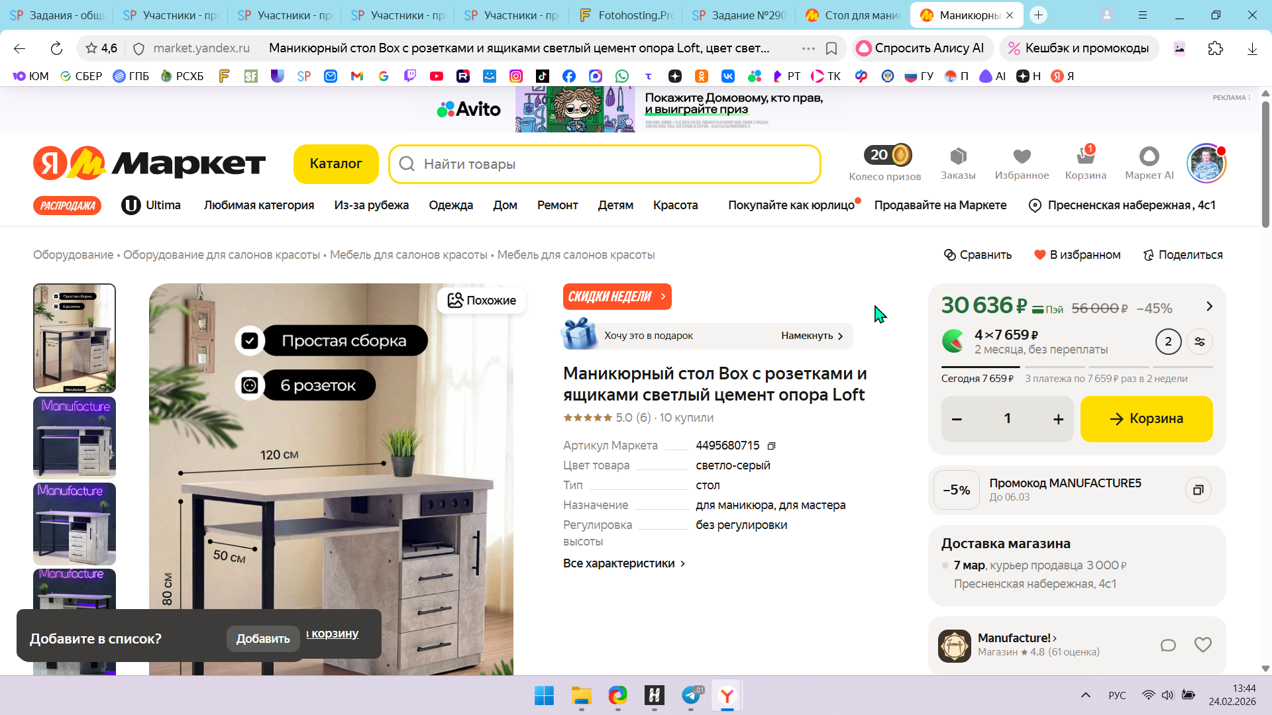Switch to the Стол для мани browser tab
1272x715 pixels.
(x=853, y=15)
